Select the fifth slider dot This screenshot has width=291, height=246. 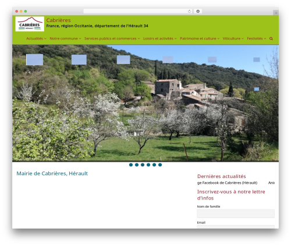tap(154, 165)
